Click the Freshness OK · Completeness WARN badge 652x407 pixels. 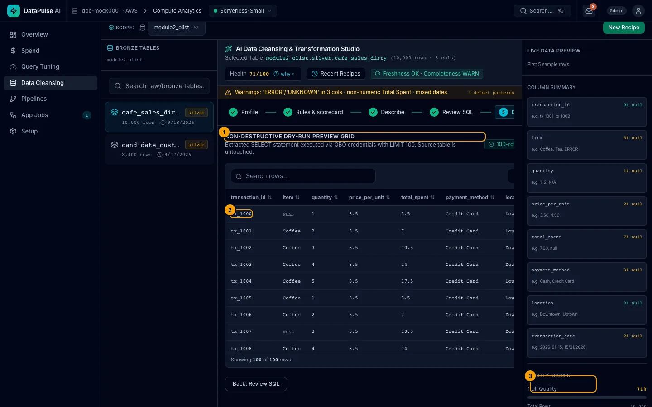(x=427, y=74)
